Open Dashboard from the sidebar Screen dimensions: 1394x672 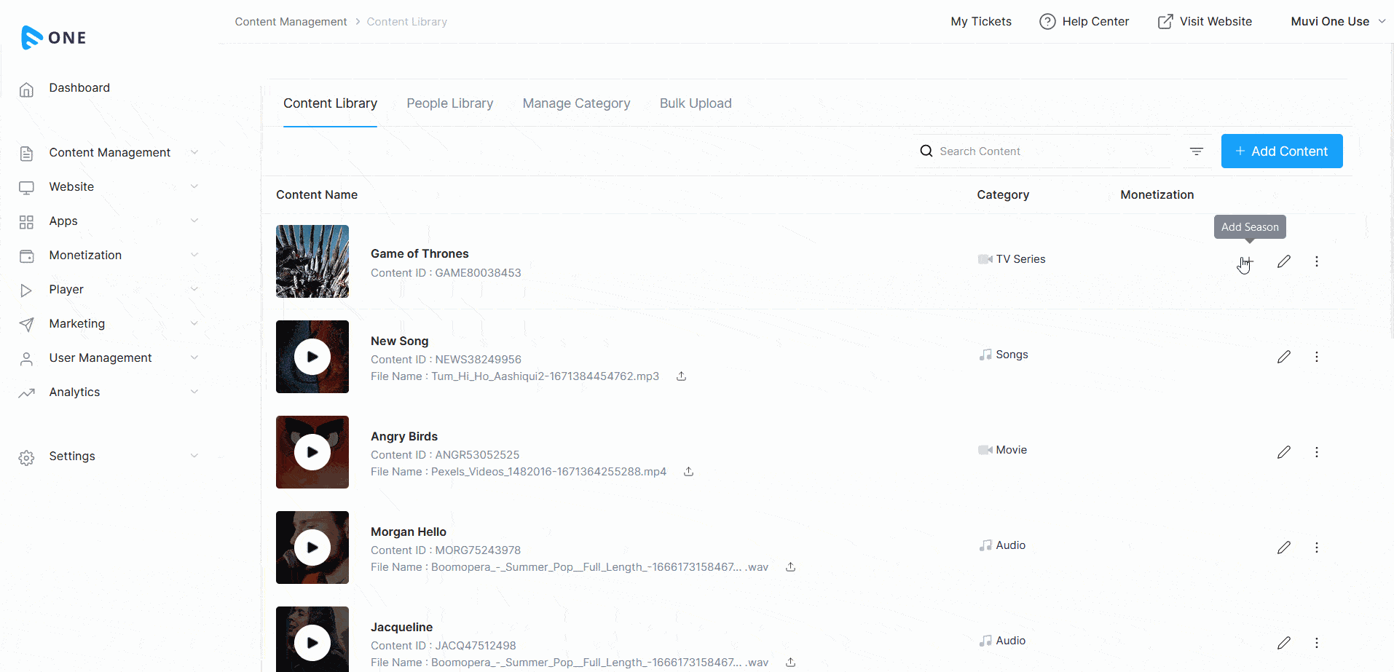tap(79, 88)
